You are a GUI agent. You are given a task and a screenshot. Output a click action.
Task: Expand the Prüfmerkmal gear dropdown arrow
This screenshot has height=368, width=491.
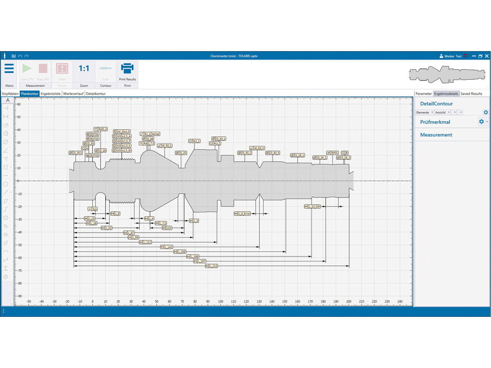click(x=487, y=122)
